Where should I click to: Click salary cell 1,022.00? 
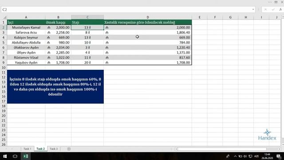58,58
